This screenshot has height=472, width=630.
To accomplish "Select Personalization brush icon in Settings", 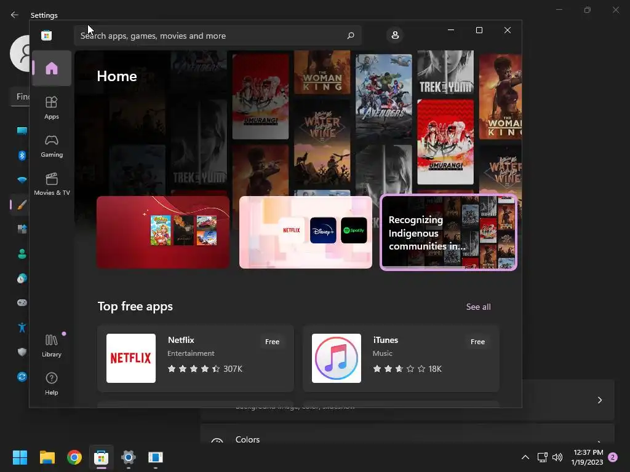I will [x=22, y=205].
